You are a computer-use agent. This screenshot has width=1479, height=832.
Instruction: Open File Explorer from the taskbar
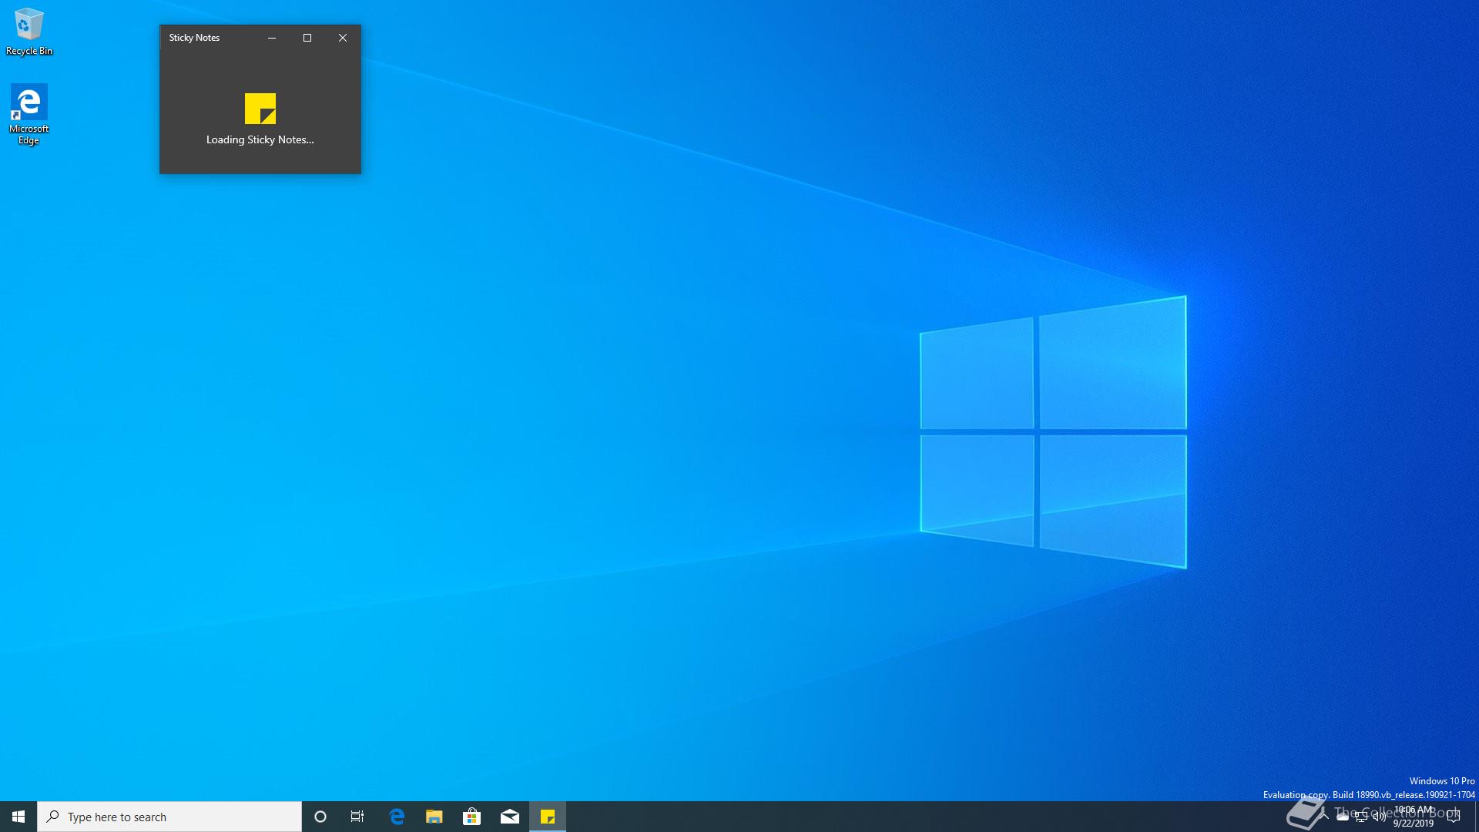pyautogui.click(x=434, y=817)
